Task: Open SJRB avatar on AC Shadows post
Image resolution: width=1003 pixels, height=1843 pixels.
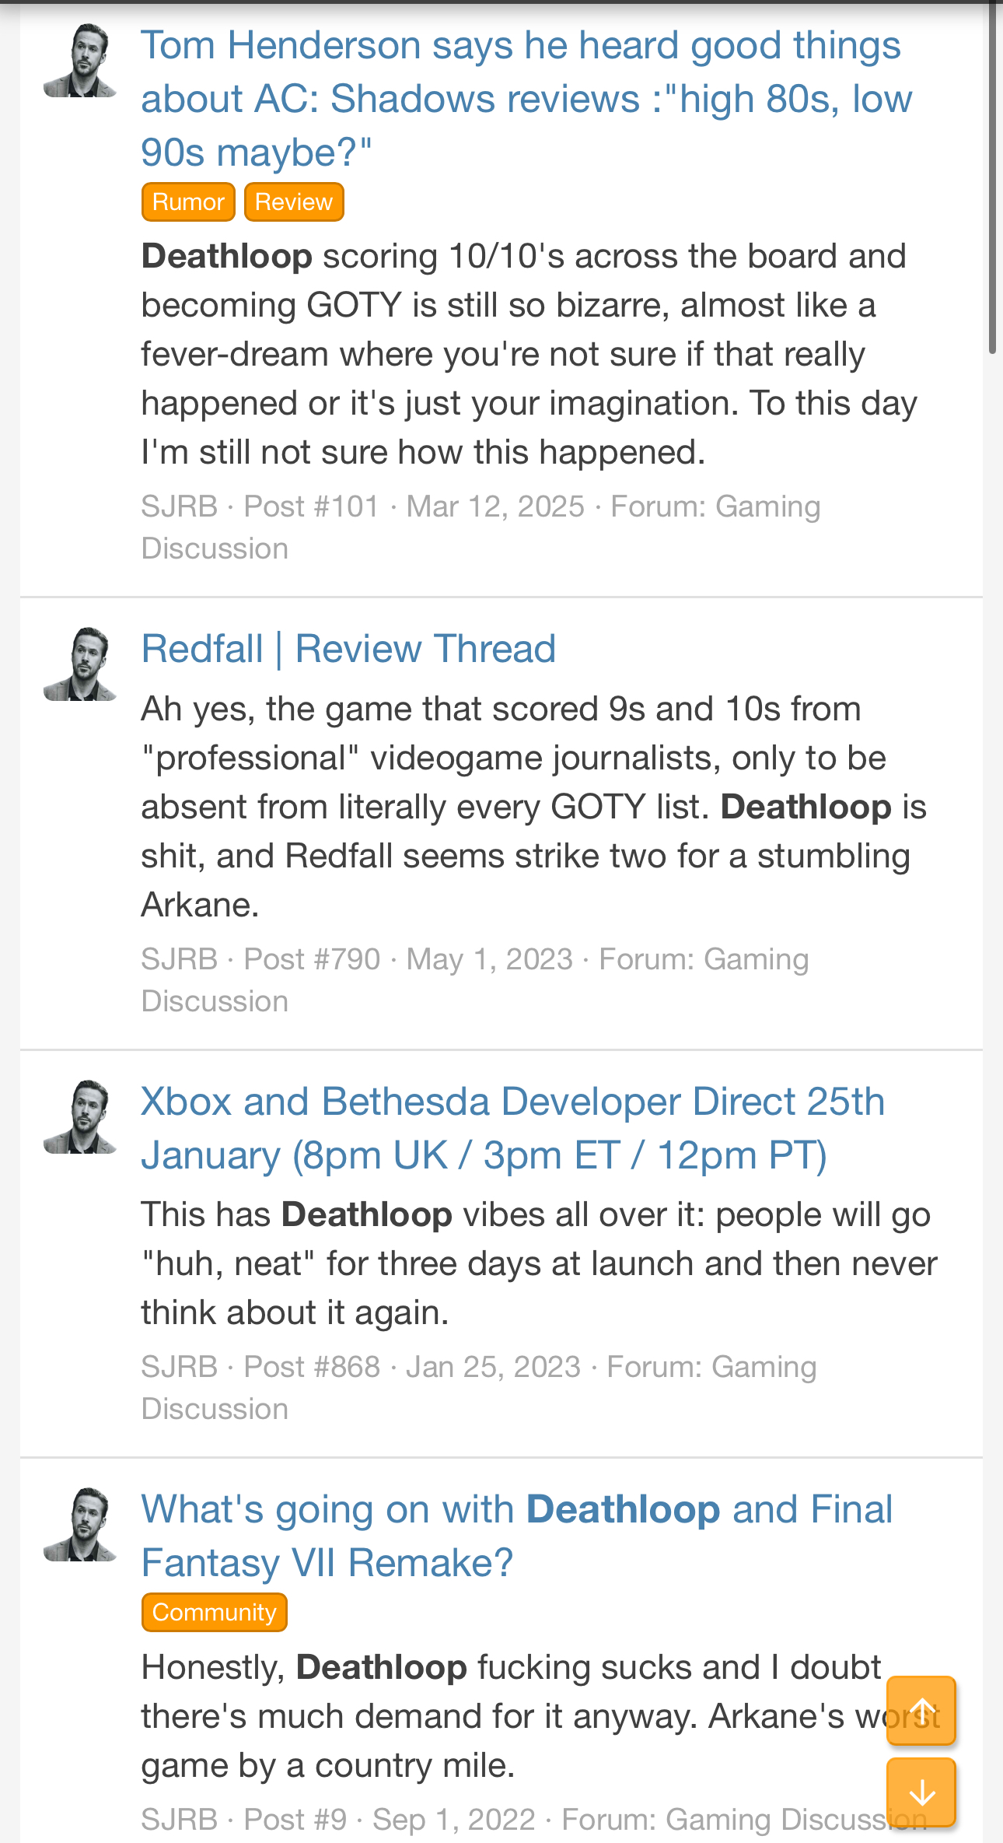Action: coord(80,61)
